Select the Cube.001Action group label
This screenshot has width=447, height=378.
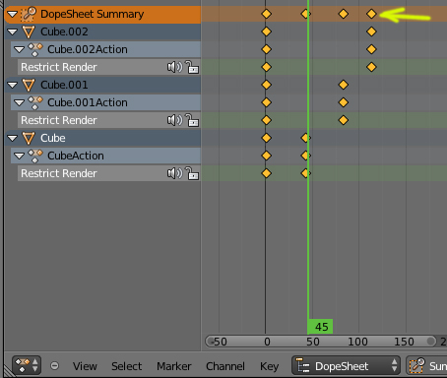[88, 102]
